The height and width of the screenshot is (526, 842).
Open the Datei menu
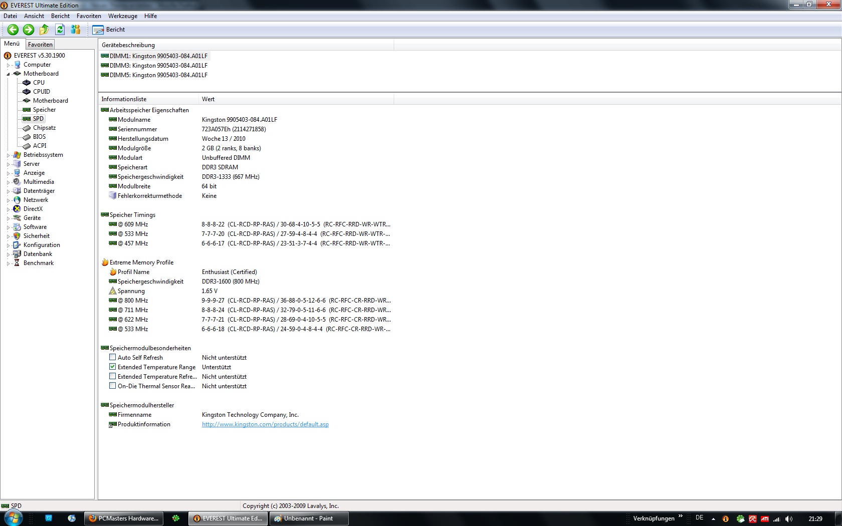[10, 16]
